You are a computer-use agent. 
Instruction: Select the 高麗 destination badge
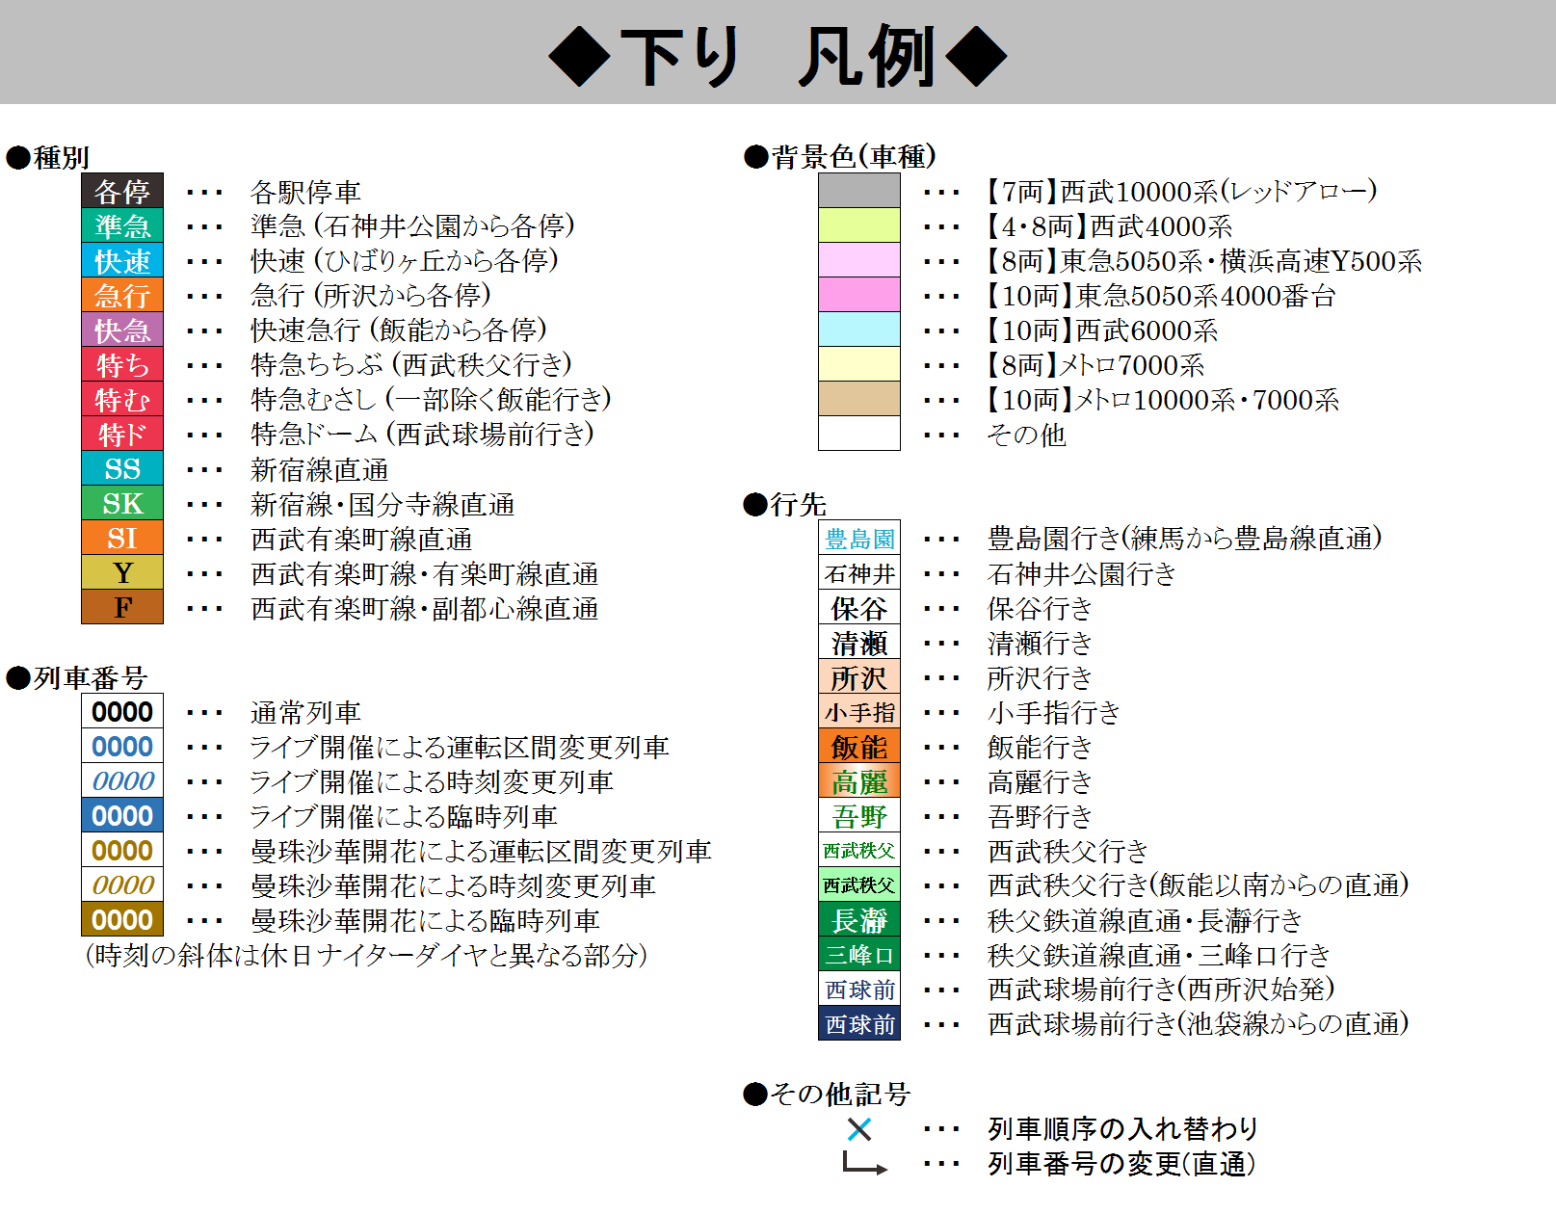tap(859, 780)
